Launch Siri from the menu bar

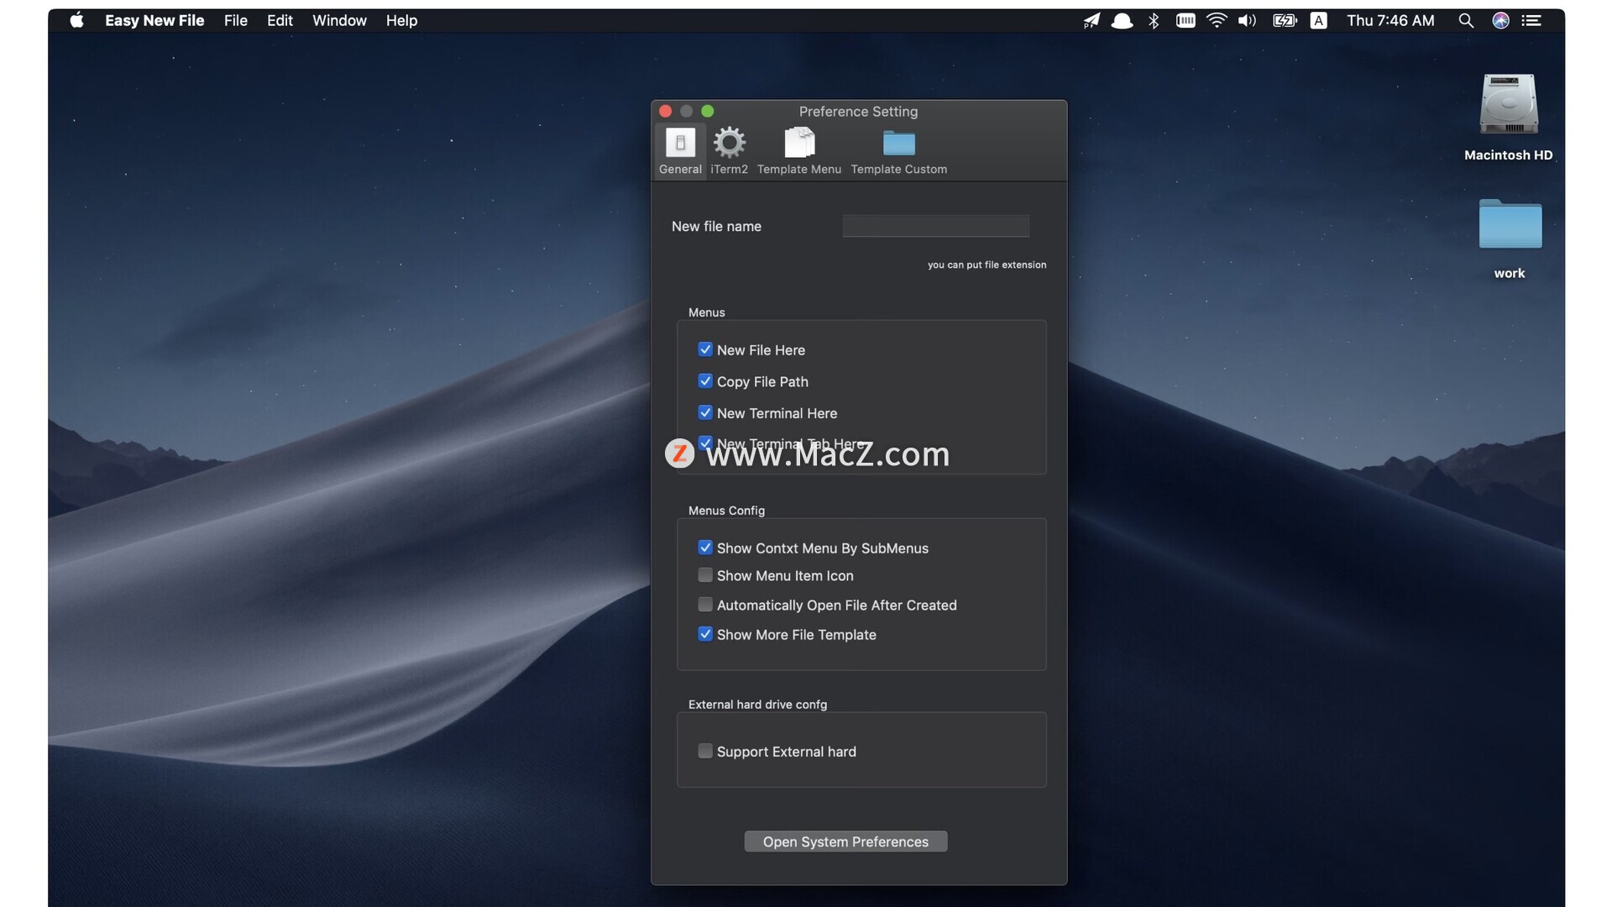click(x=1500, y=21)
